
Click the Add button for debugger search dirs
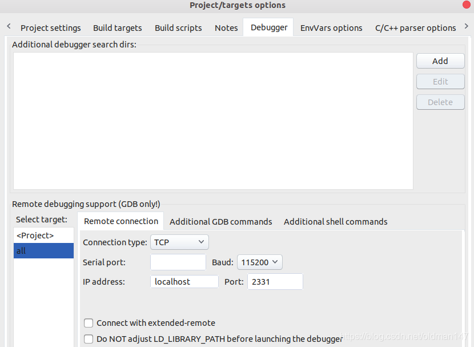click(x=440, y=61)
